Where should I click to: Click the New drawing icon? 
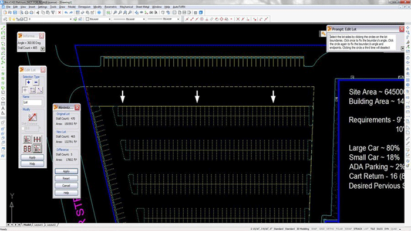5,12
